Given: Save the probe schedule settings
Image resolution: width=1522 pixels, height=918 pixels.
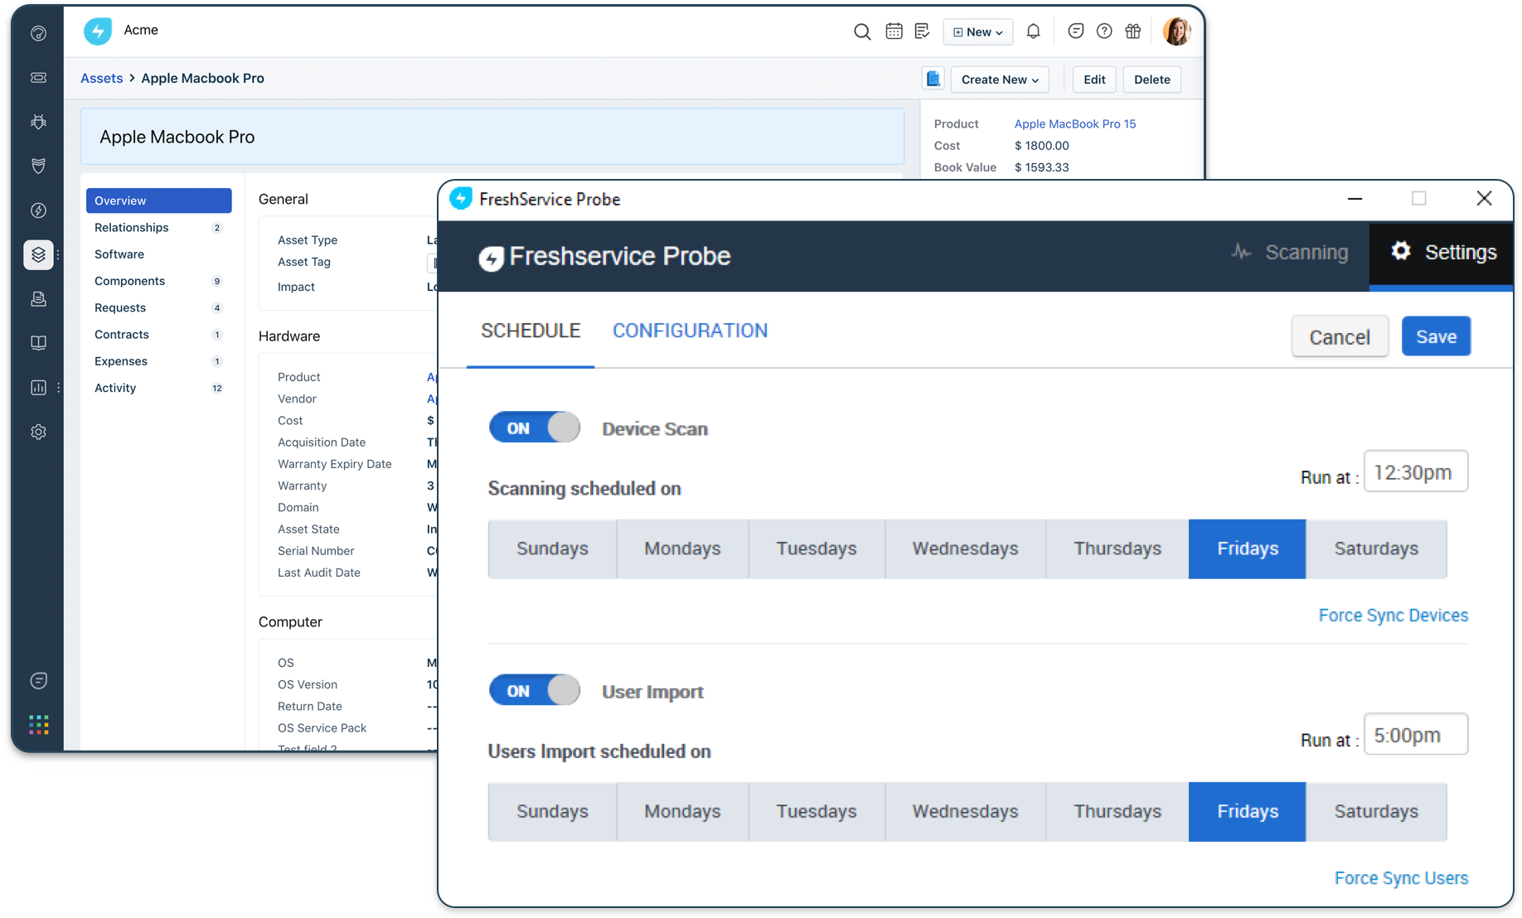Looking at the screenshot, I should click(1436, 336).
